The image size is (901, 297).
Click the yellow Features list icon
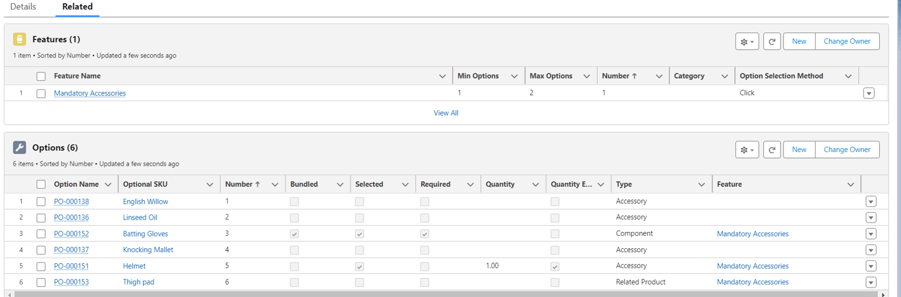19,39
